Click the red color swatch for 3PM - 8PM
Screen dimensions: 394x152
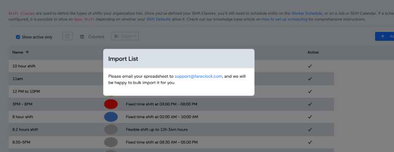[111, 104]
